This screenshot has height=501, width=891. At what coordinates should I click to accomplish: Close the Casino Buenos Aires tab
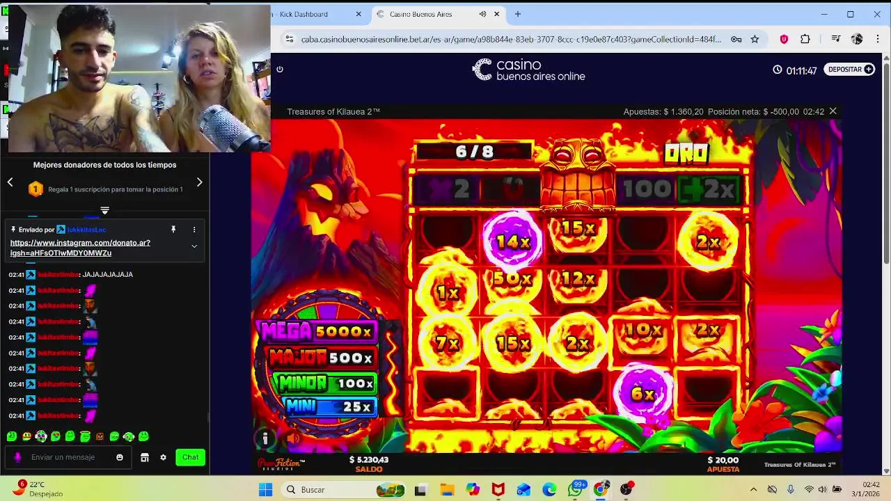[496, 14]
